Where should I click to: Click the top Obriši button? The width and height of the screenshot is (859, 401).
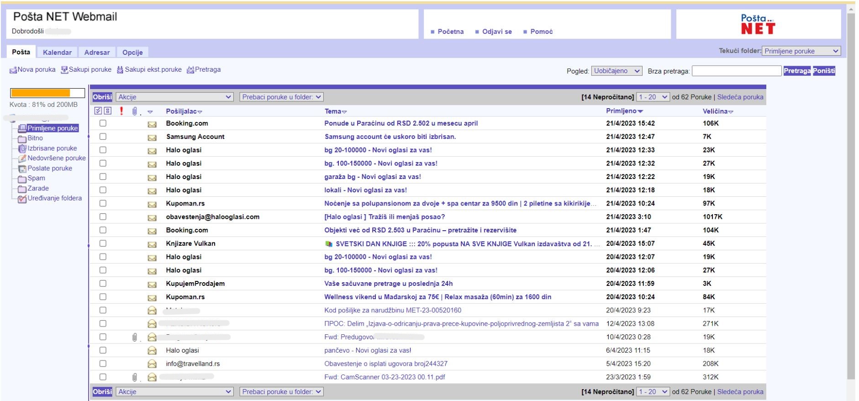[102, 97]
